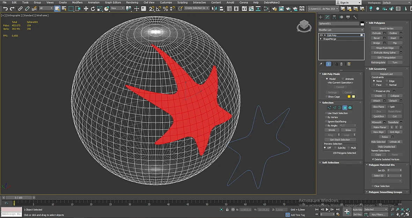The image size is (412, 218).
Task: Click the ViewCube in the viewport
Action: 304,26
